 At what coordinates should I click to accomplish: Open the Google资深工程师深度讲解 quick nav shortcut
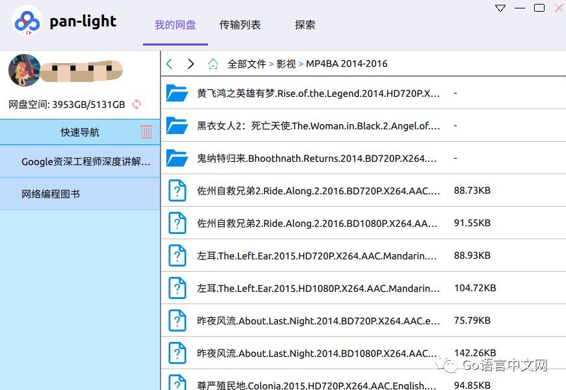pyautogui.click(x=86, y=161)
